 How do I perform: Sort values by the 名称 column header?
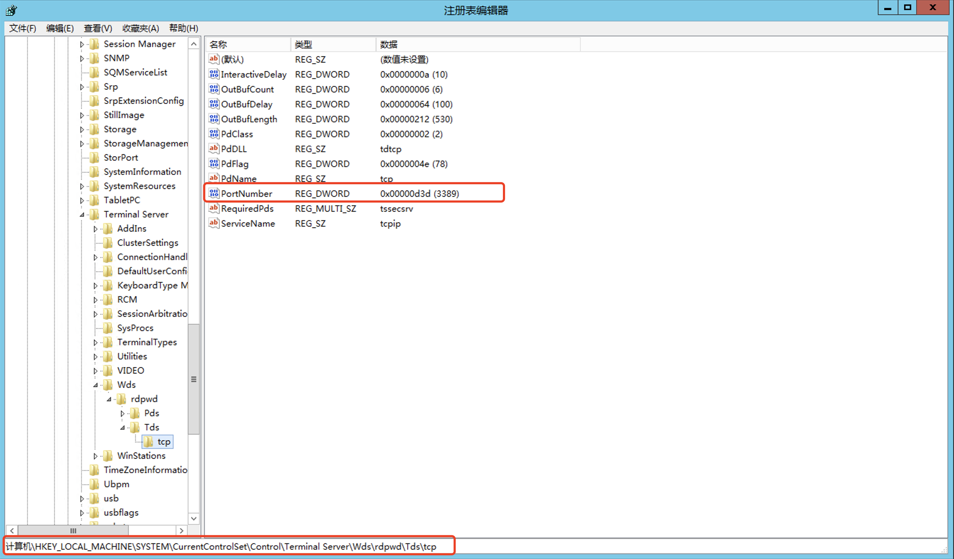pos(248,44)
